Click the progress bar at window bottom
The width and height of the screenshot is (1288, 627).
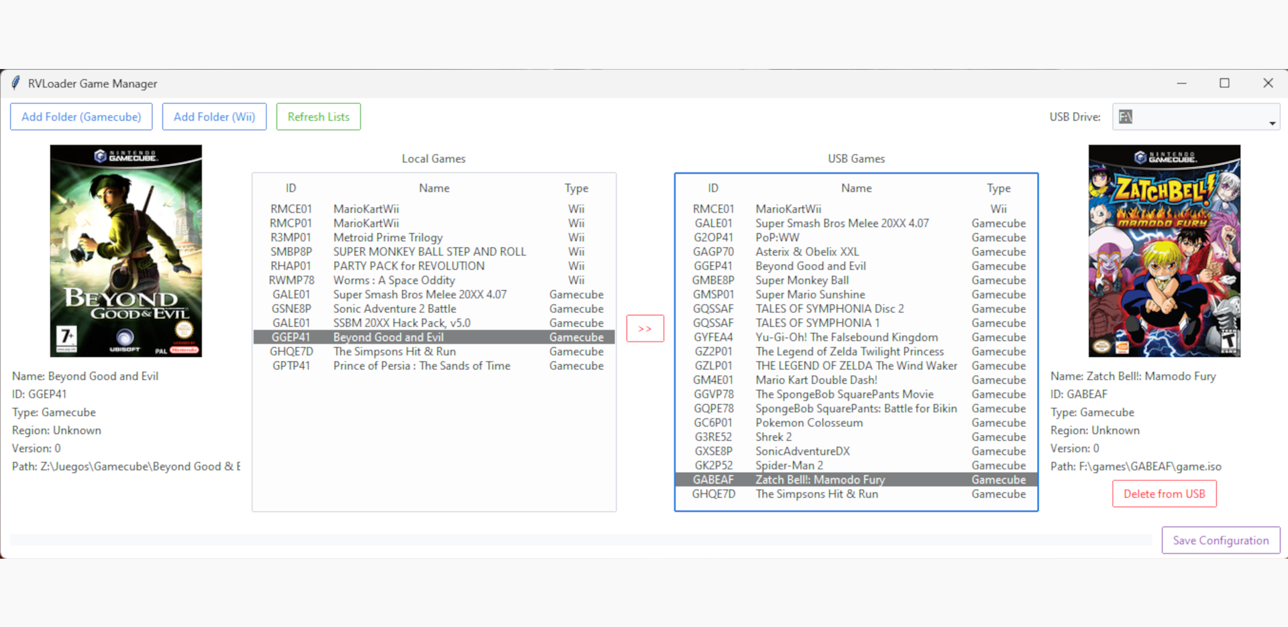(580, 540)
